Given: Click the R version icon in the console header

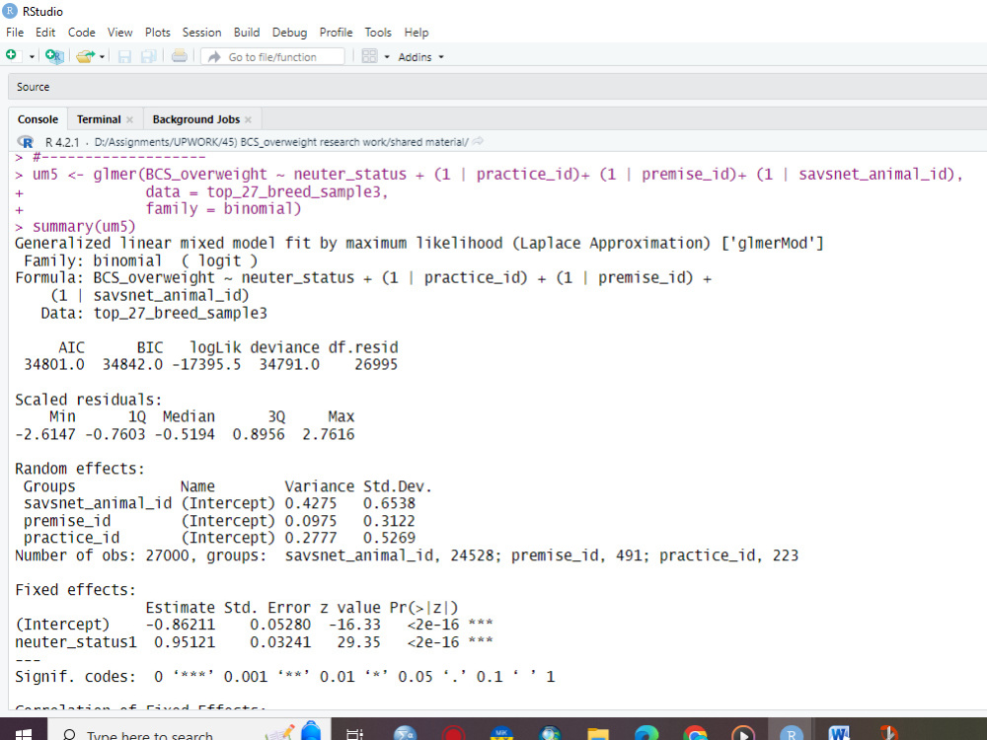Looking at the screenshot, I should coord(23,141).
